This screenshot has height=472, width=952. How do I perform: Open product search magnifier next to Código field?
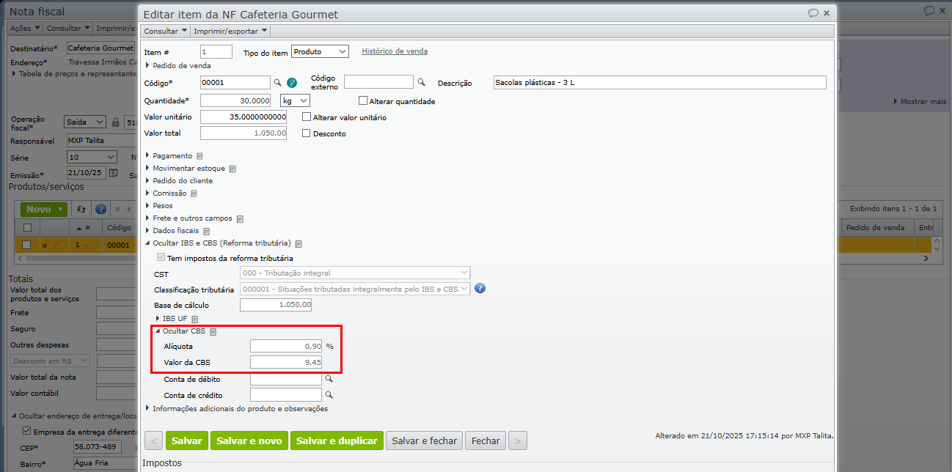pyautogui.click(x=278, y=83)
